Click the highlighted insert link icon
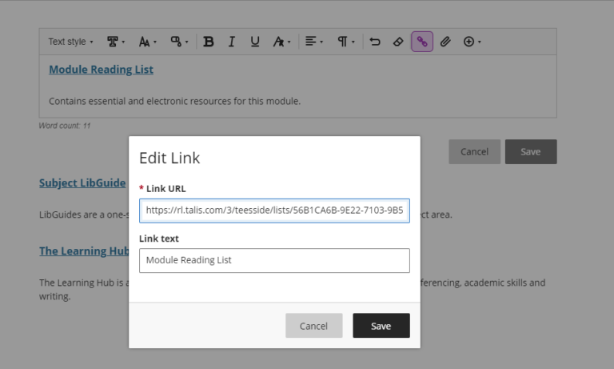The width and height of the screenshot is (614, 369). pos(422,42)
